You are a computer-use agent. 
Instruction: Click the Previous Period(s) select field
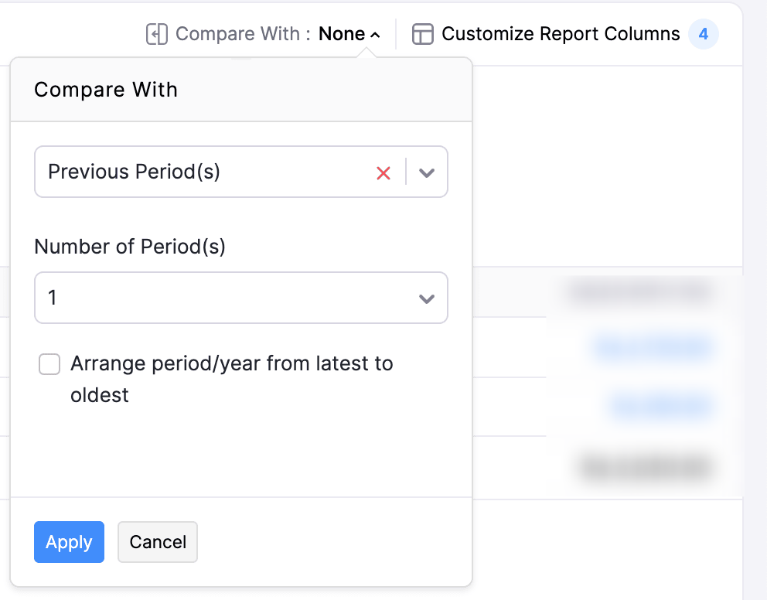[x=201, y=172]
